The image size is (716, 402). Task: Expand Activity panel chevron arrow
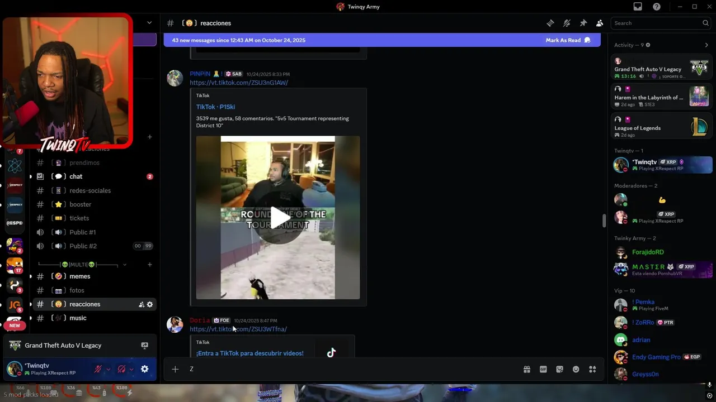tap(706, 45)
